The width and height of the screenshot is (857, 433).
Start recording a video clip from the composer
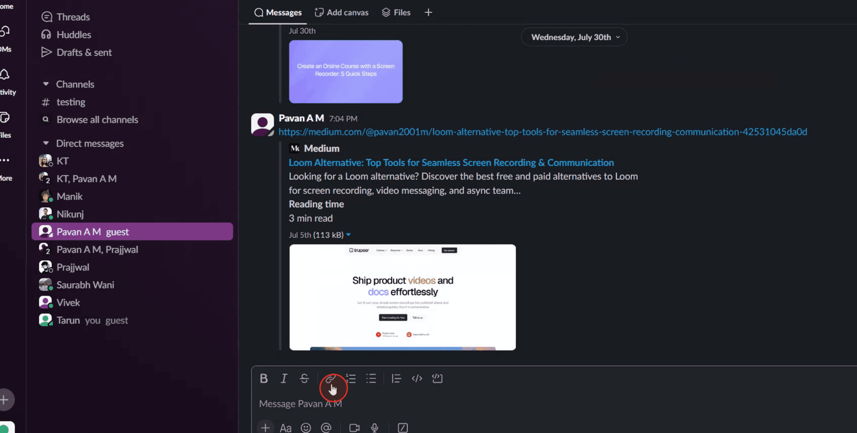pyautogui.click(x=354, y=427)
